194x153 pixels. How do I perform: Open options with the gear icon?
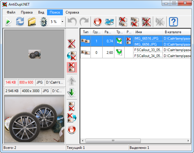(44, 22)
